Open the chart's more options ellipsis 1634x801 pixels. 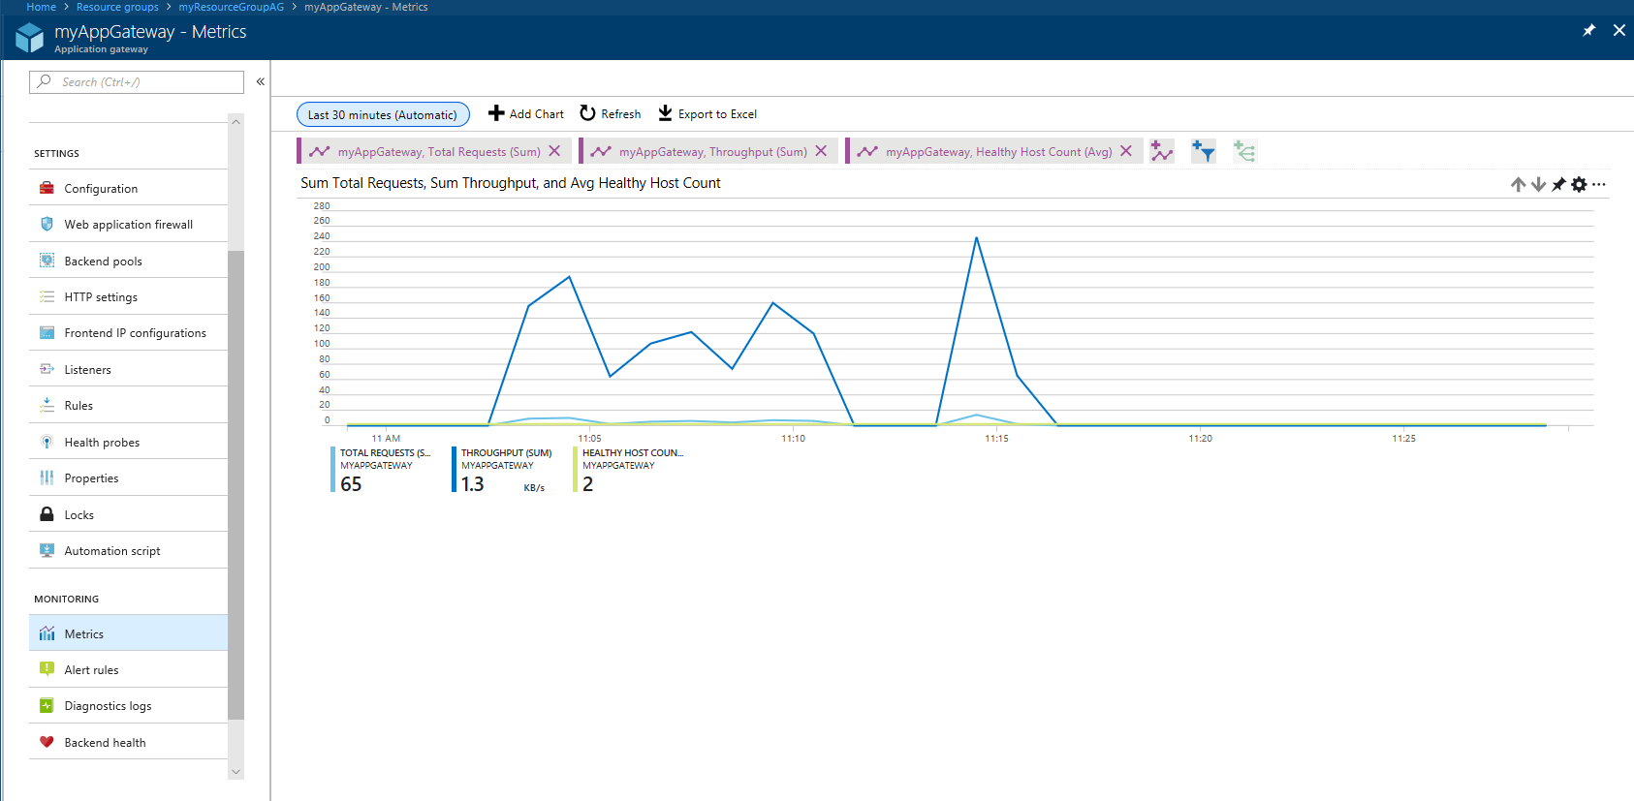tap(1599, 184)
